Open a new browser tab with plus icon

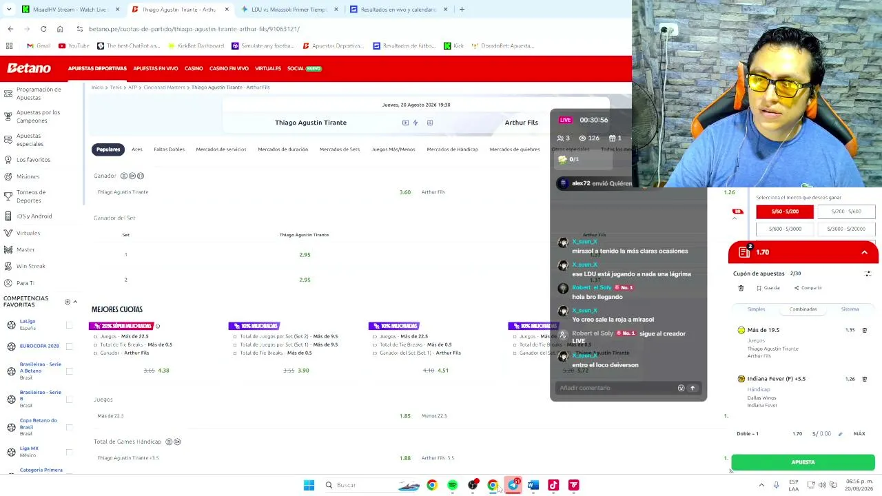coord(462,10)
